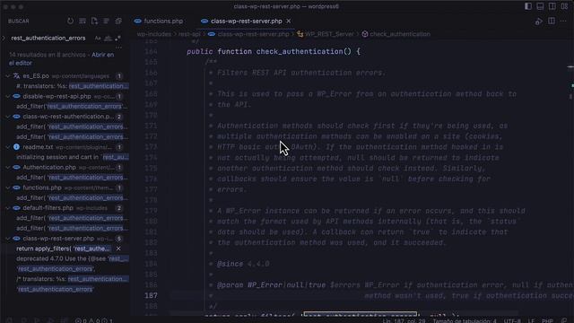The width and height of the screenshot is (574, 323).
Task: Collapse the es_ES.po result group
Action: 8,76
